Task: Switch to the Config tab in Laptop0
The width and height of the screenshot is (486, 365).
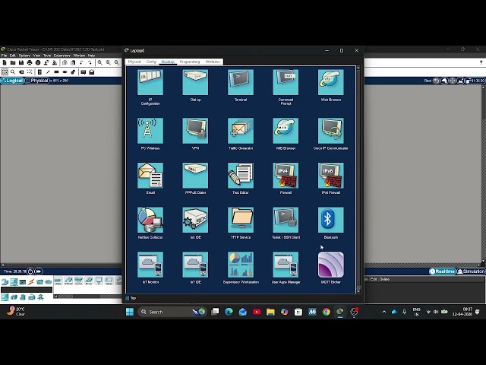Action: click(x=151, y=62)
